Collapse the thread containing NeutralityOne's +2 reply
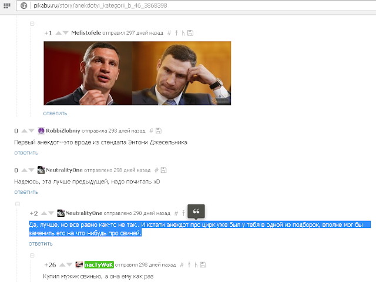 pos(18,204)
